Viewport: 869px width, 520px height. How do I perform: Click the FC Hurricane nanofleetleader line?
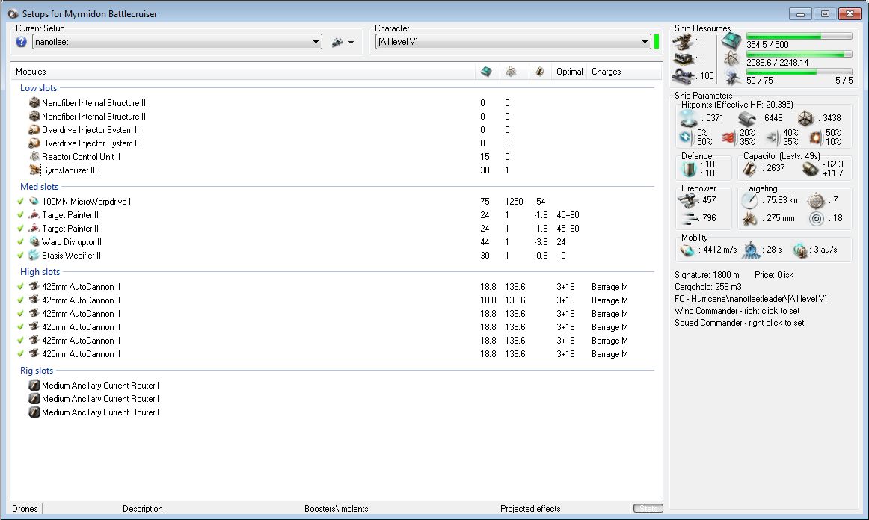point(750,299)
